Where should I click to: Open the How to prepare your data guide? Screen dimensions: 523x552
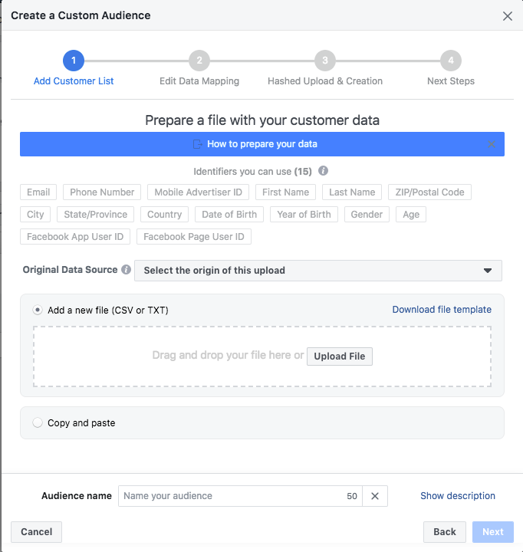point(261,144)
